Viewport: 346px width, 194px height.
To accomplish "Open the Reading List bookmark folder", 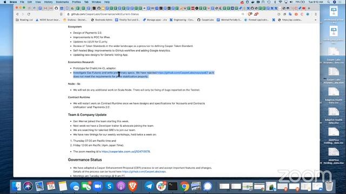I will (x=24, y=20).
